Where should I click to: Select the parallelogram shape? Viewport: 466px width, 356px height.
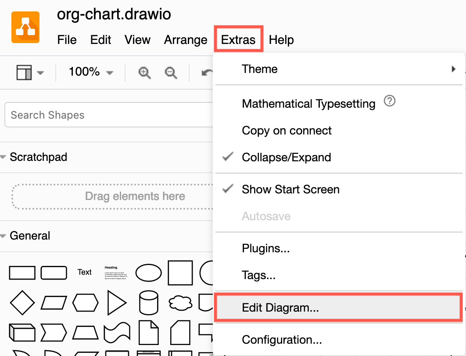click(54, 303)
